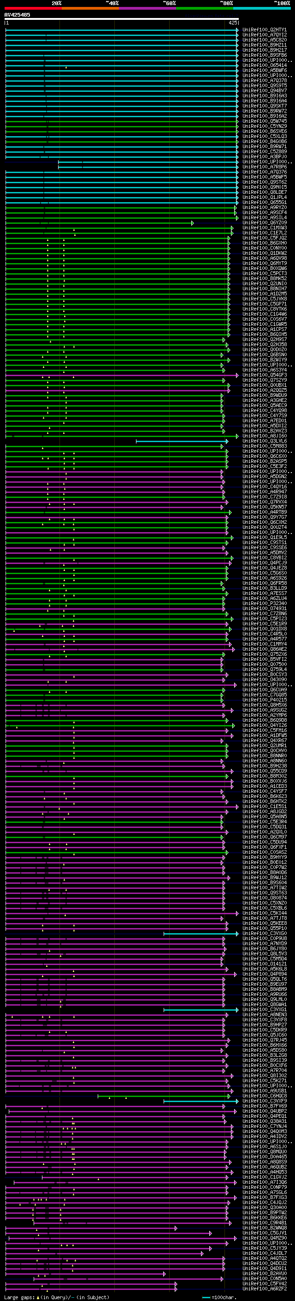Select hit label UniRef100_B8MK52
This screenshot has width=295, height=1301.
[x=264, y=278]
